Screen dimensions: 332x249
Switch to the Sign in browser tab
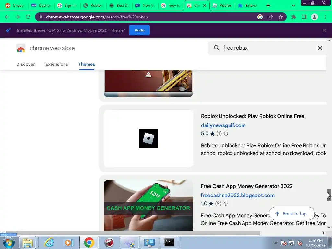tap(67, 6)
